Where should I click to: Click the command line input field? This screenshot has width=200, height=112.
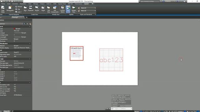122,109
